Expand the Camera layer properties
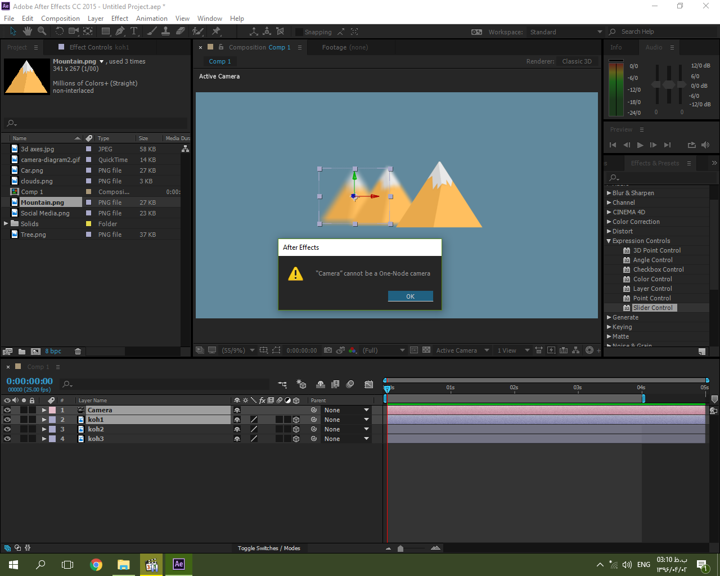Viewport: 720px width, 576px height. [x=44, y=410]
